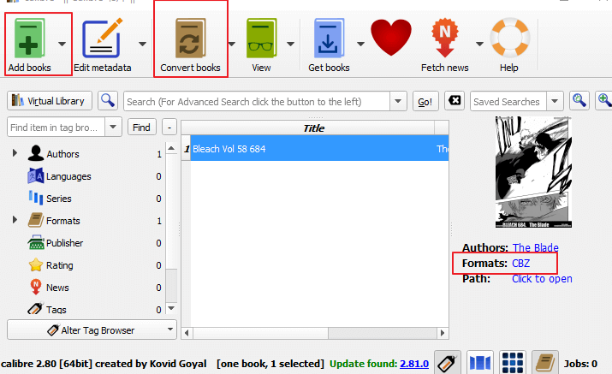Click the red heart donate icon
Viewport: 612px width, 374px height.
tap(391, 38)
